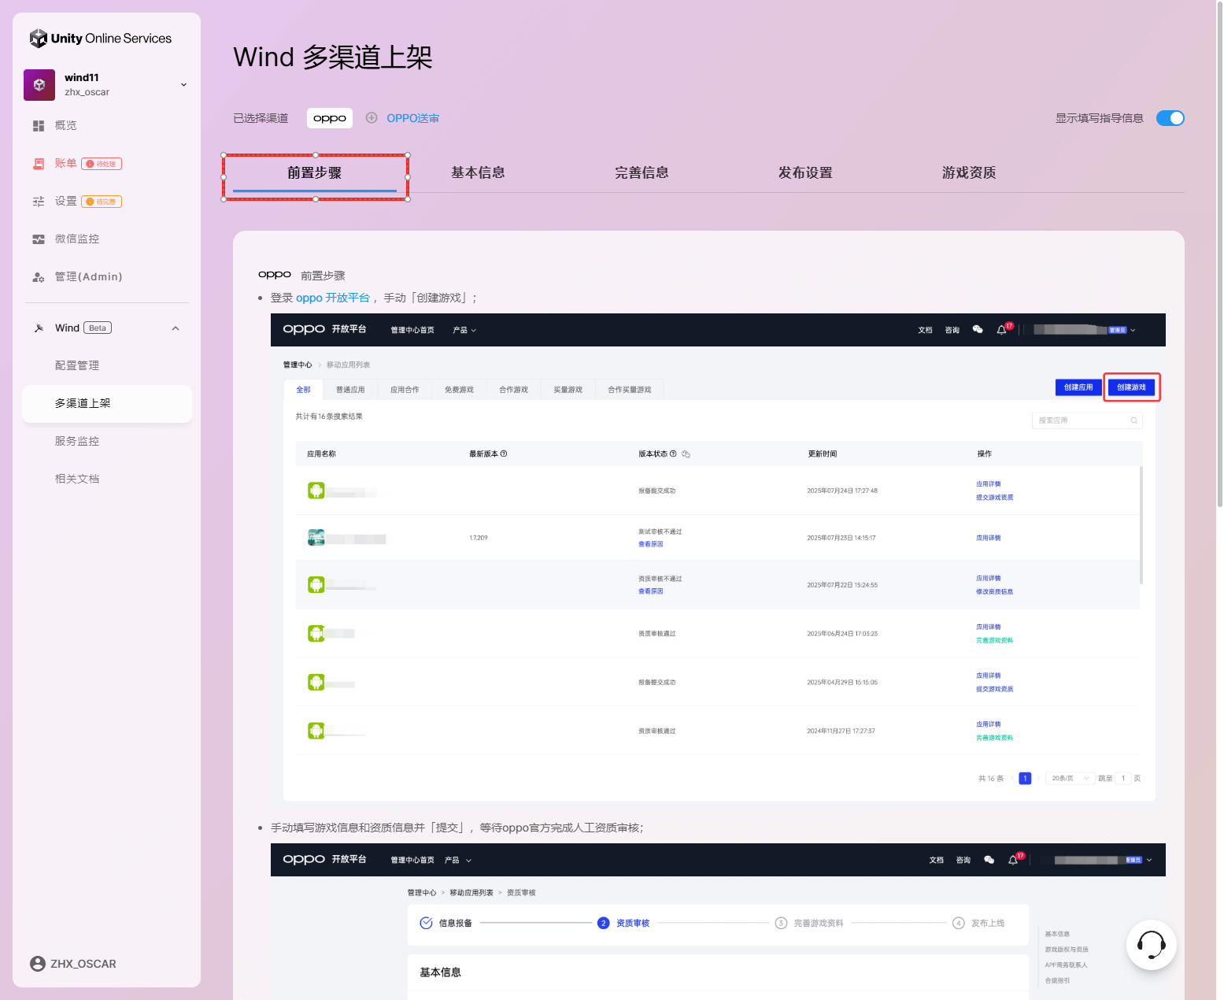Click the oppo 开放平台 hyperlink
This screenshot has width=1224, height=1000.
point(332,298)
